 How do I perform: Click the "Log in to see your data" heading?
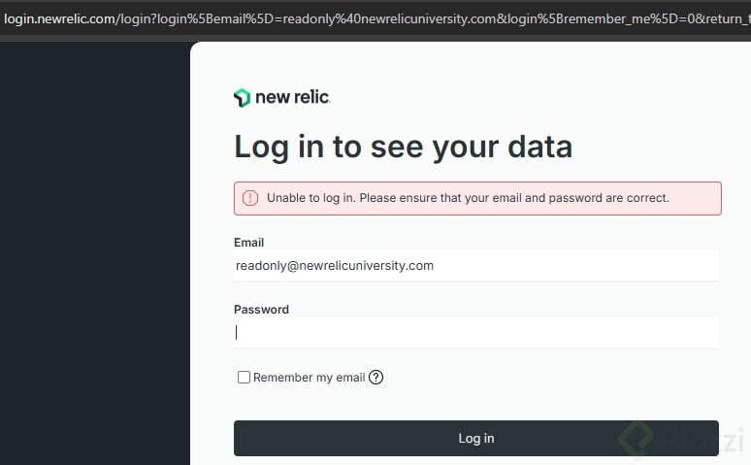(x=403, y=147)
